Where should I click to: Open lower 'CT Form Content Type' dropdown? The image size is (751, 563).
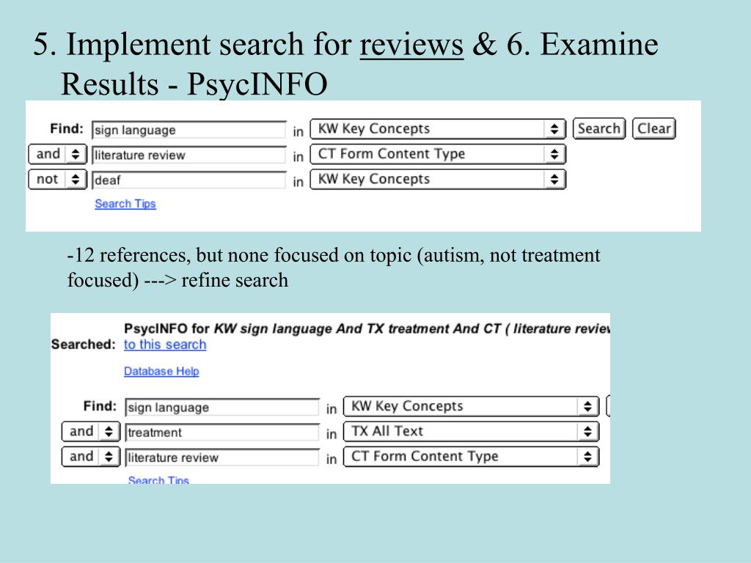[471, 456]
